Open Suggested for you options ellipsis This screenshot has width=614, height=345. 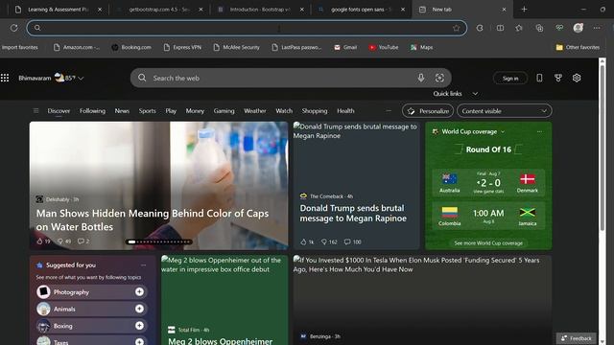[143, 265]
